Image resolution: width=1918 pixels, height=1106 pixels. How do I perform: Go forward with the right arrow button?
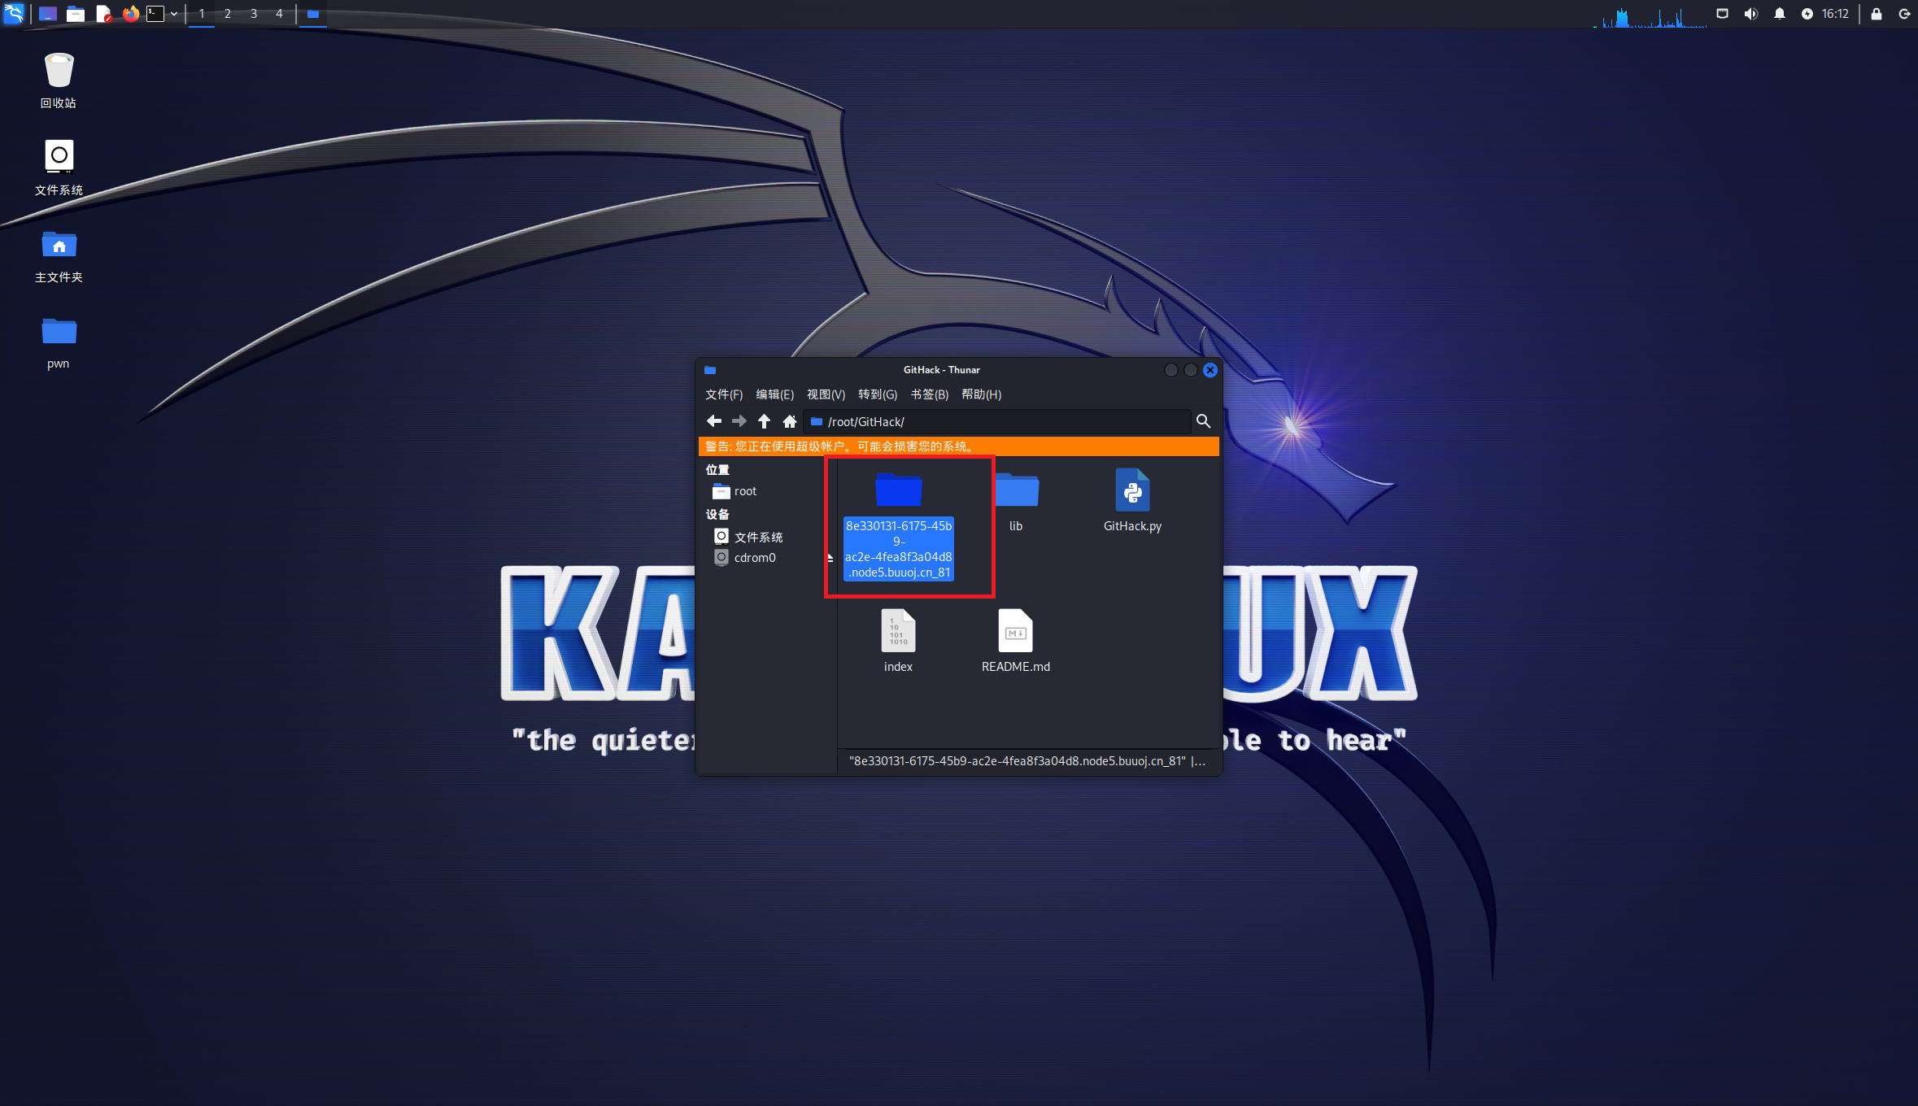[x=739, y=421]
